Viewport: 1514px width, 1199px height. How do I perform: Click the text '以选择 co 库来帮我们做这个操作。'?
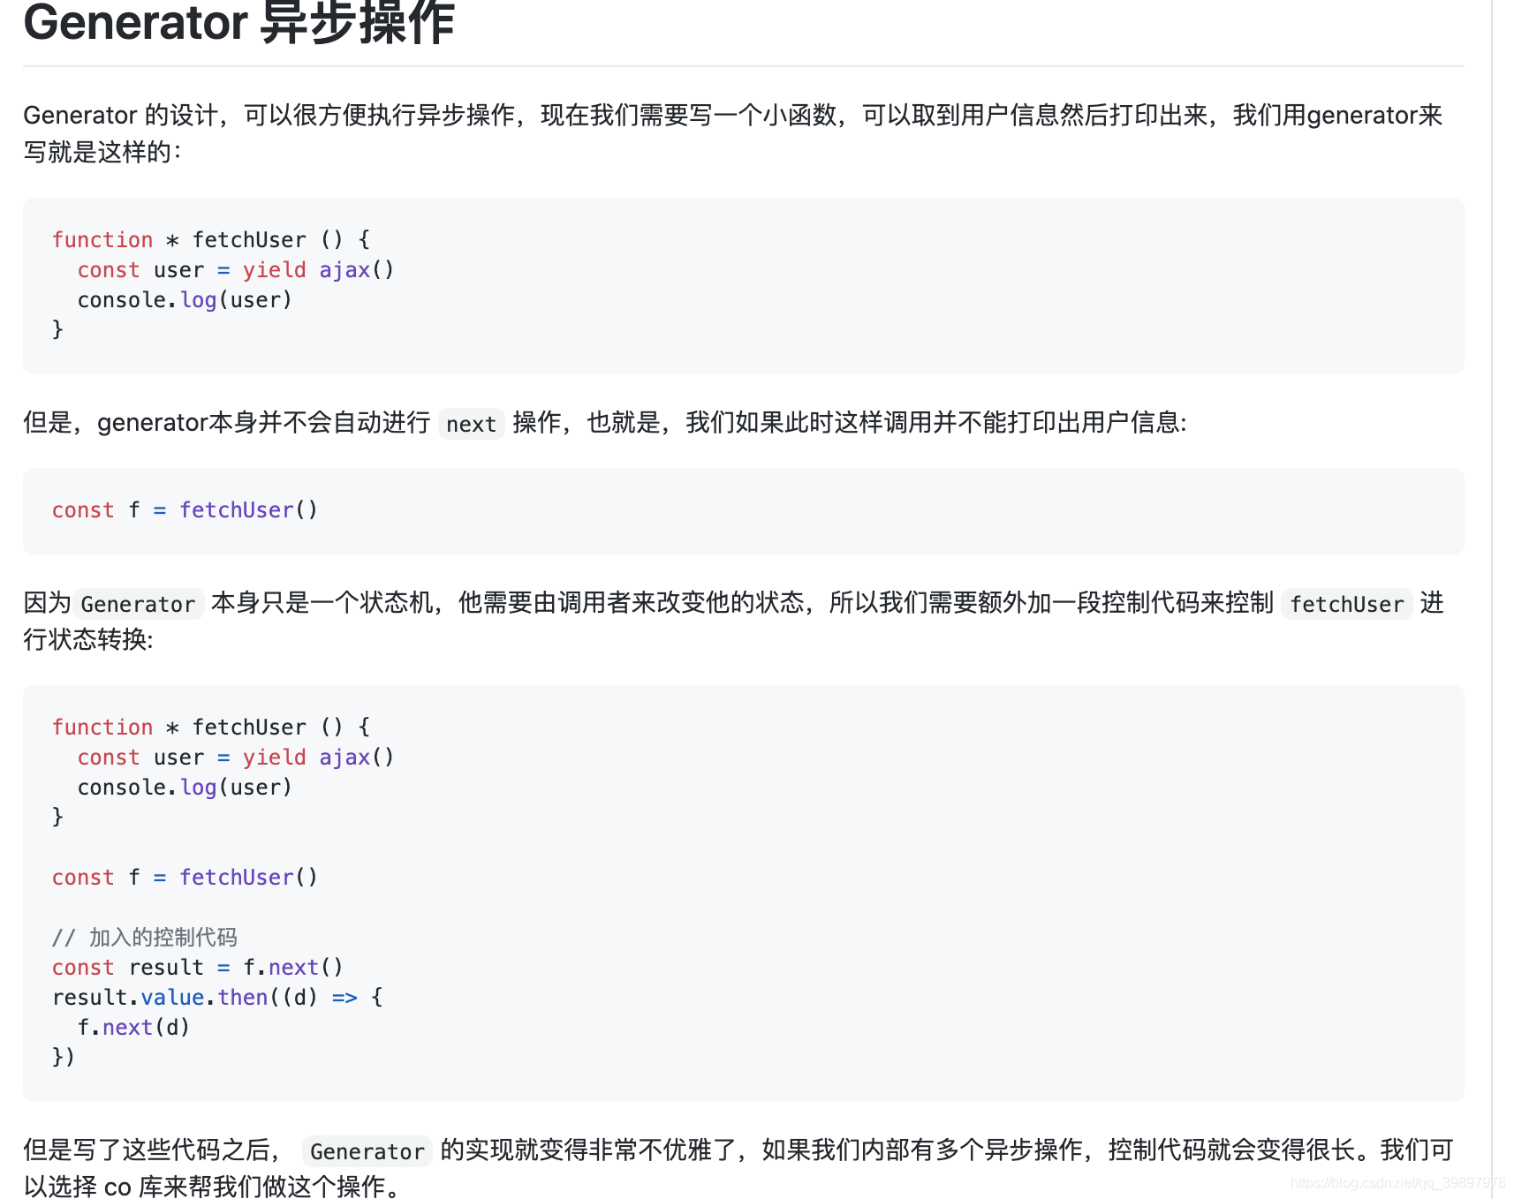click(x=211, y=1186)
